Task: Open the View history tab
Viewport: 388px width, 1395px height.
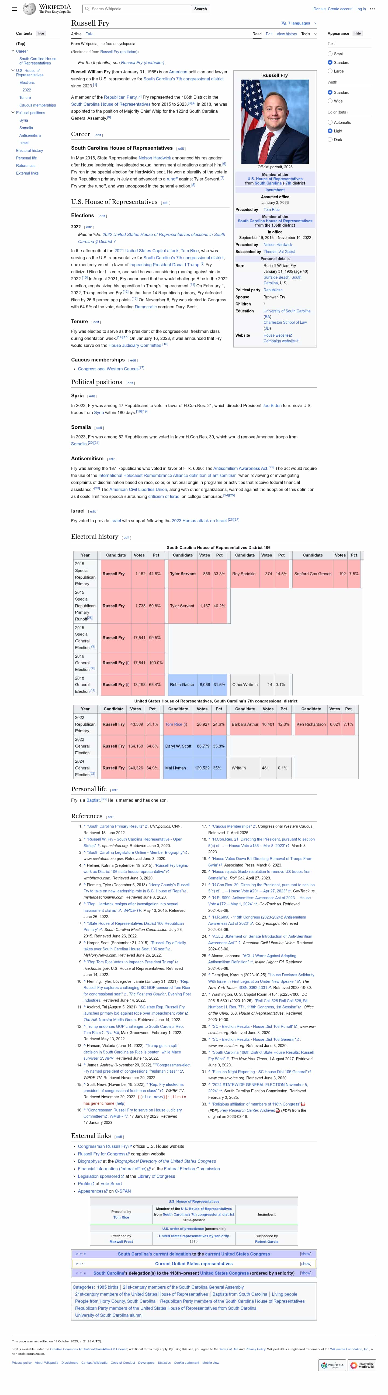Action: (x=287, y=33)
